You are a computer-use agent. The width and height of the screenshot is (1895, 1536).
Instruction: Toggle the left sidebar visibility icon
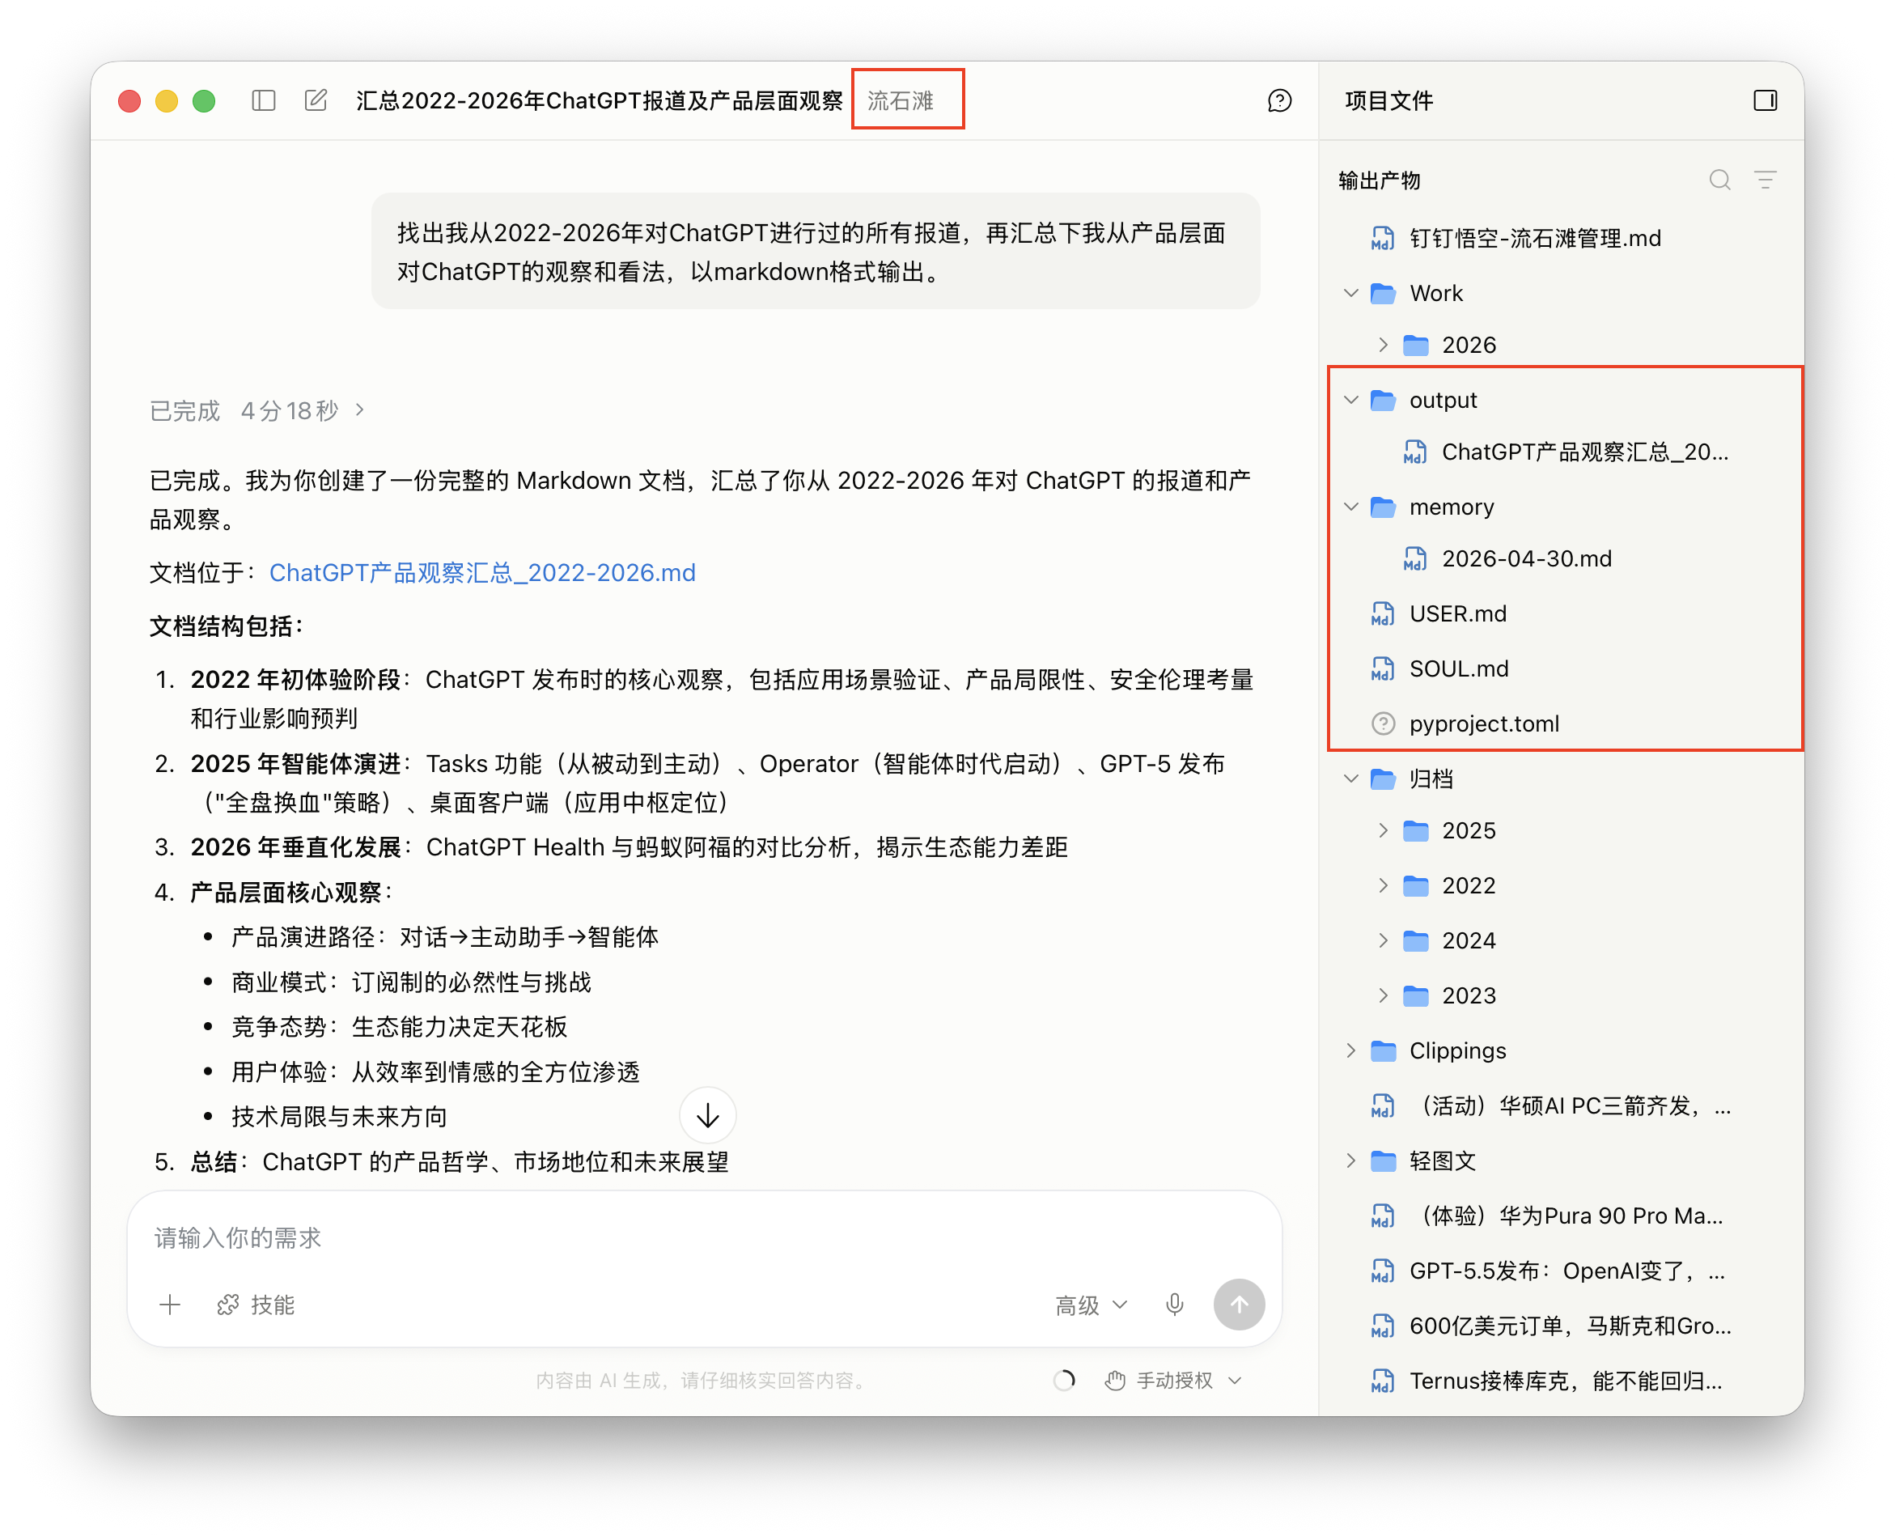tap(263, 100)
